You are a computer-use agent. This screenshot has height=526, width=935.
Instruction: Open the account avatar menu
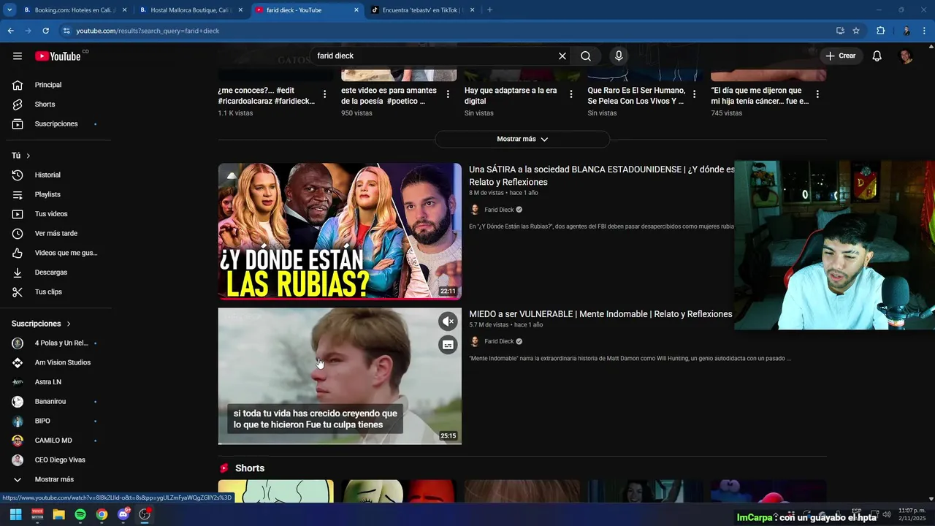click(x=906, y=56)
